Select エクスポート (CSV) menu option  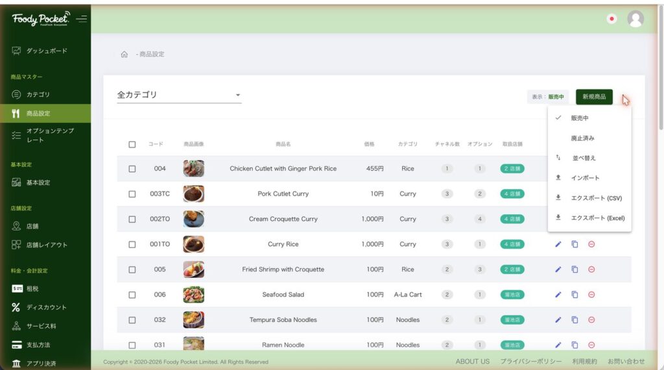coord(589,198)
